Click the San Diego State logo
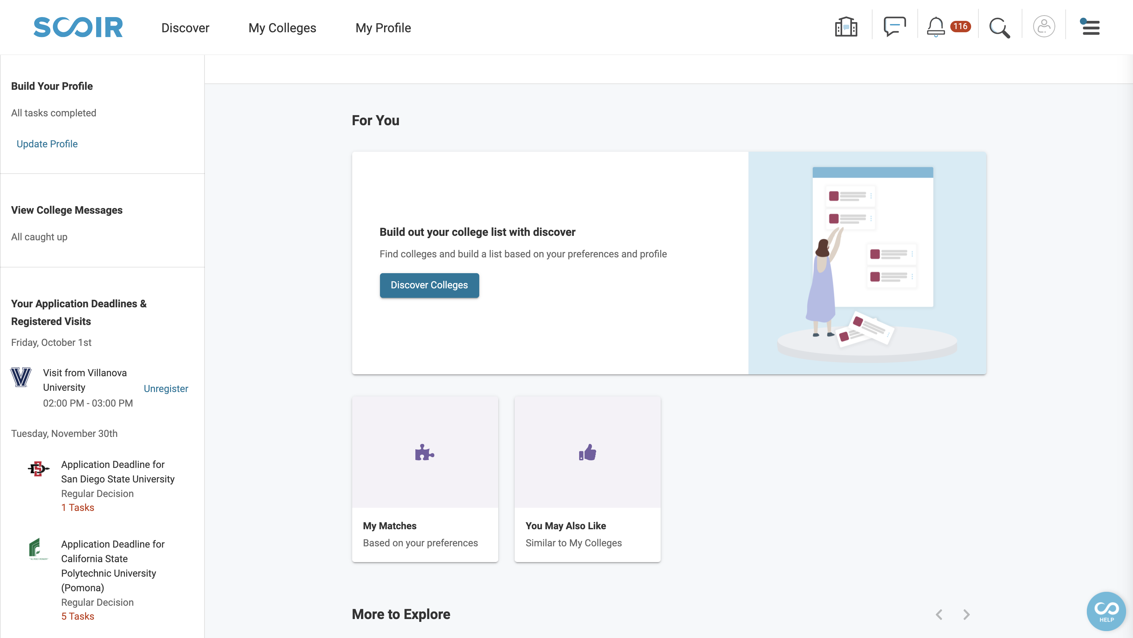This screenshot has height=638, width=1133. [38, 469]
